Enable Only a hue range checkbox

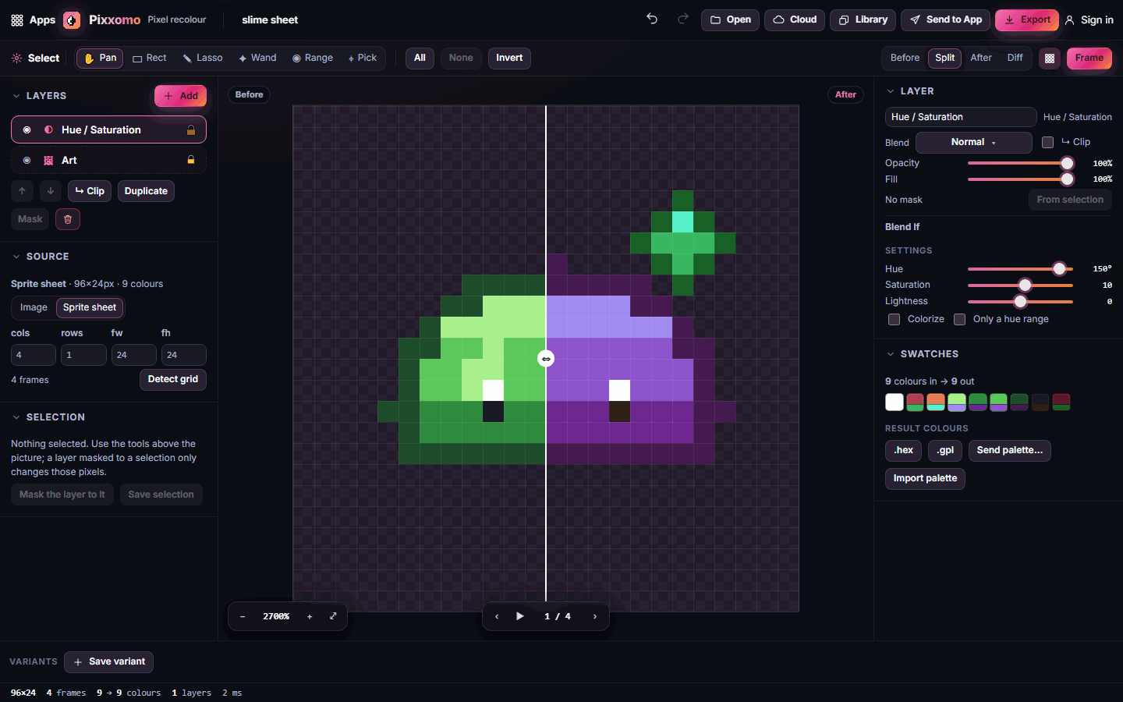pyautogui.click(x=960, y=319)
